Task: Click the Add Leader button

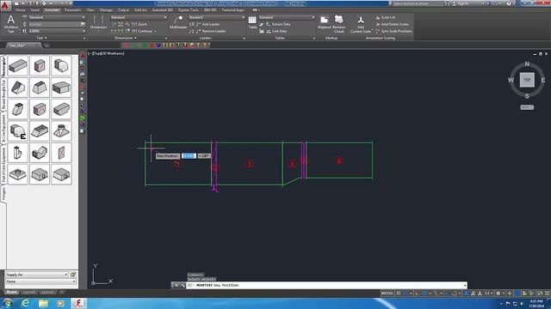Action: (207, 24)
